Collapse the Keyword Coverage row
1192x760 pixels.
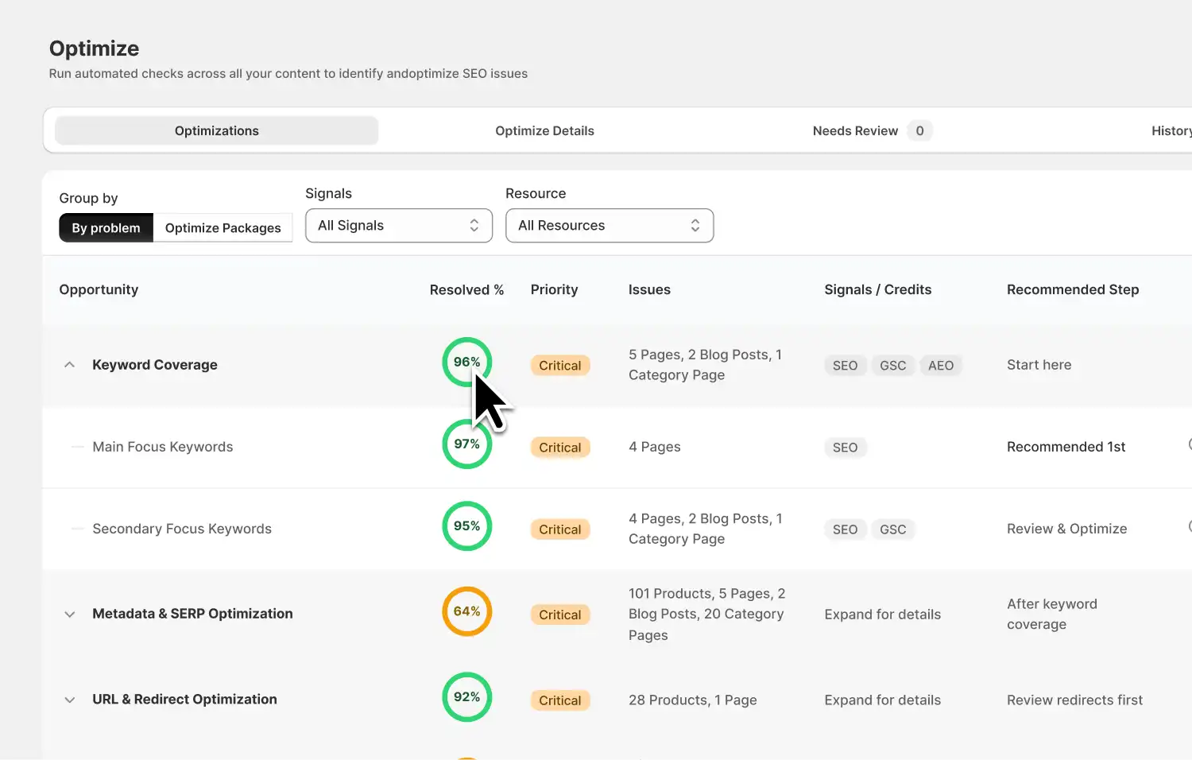click(70, 365)
